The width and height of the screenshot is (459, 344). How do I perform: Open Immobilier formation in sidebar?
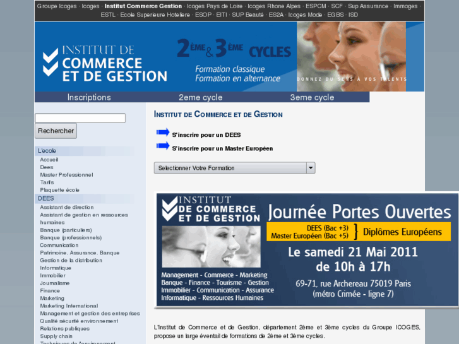(52, 276)
